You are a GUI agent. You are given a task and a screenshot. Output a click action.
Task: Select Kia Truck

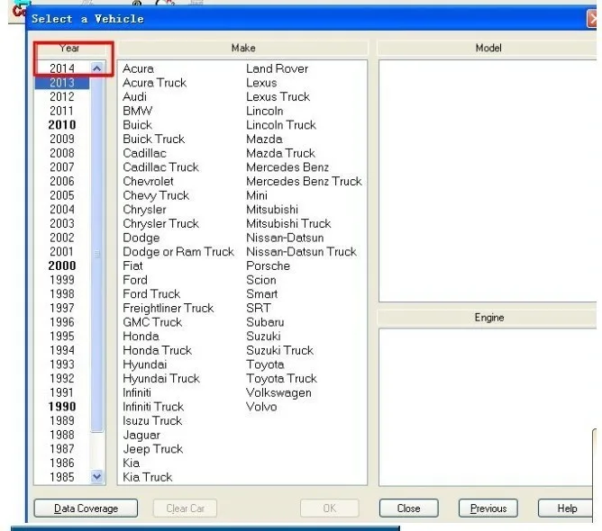pyautogui.click(x=148, y=477)
